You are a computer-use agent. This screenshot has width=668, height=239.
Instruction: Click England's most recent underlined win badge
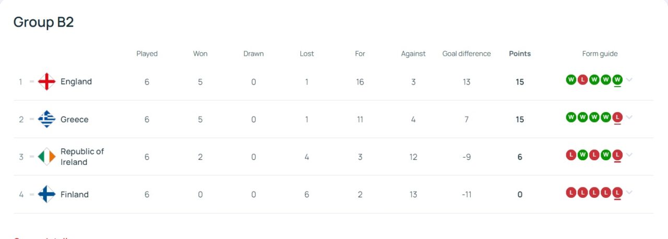pos(617,80)
